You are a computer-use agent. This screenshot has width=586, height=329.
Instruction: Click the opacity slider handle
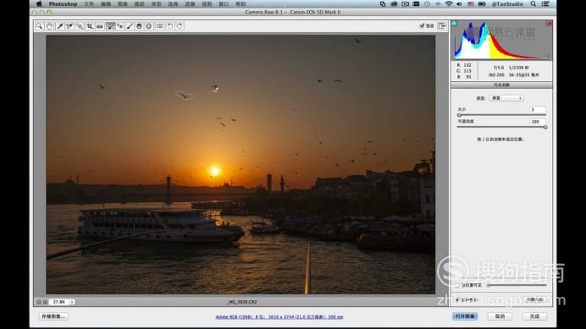545,128
